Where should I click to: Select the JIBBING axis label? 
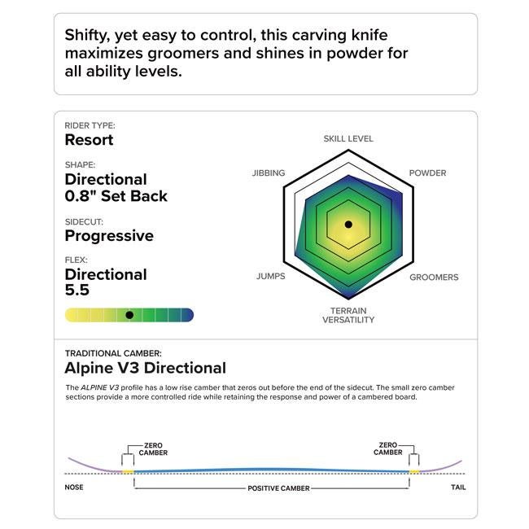pyautogui.click(x=269, y=173)
